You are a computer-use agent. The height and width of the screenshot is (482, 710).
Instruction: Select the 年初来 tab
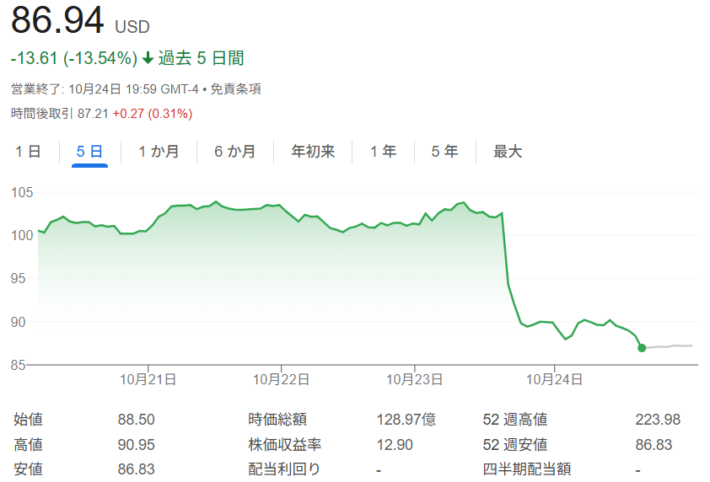tap(313, 152)
